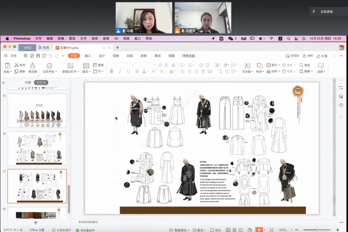
Task: Click the text highlight color swatch
Action: tap(171, 71)
